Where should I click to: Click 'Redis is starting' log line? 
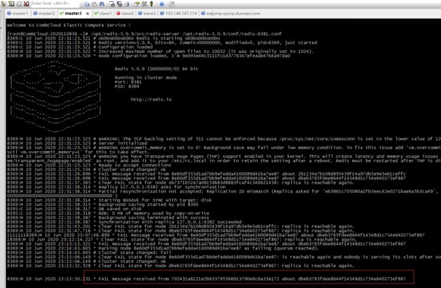[113, 38]
